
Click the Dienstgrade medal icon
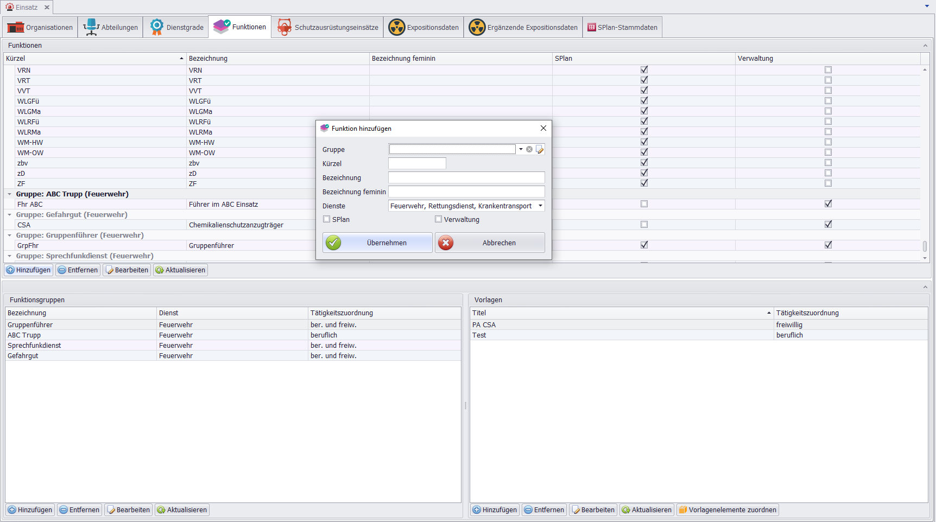157,27
